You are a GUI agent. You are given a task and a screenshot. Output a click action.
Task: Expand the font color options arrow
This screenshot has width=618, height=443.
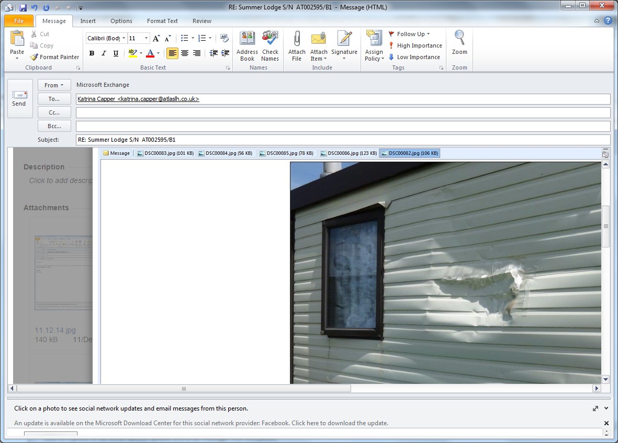pos(159,53)
